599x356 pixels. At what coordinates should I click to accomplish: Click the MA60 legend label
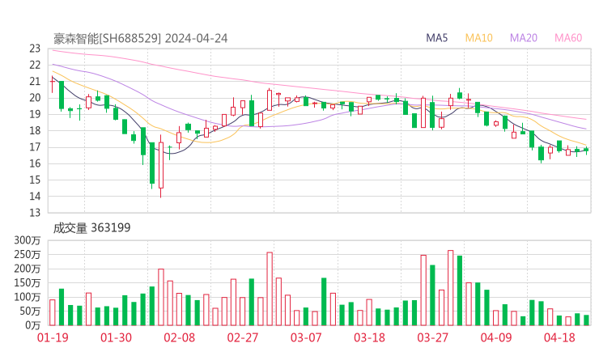568,38
